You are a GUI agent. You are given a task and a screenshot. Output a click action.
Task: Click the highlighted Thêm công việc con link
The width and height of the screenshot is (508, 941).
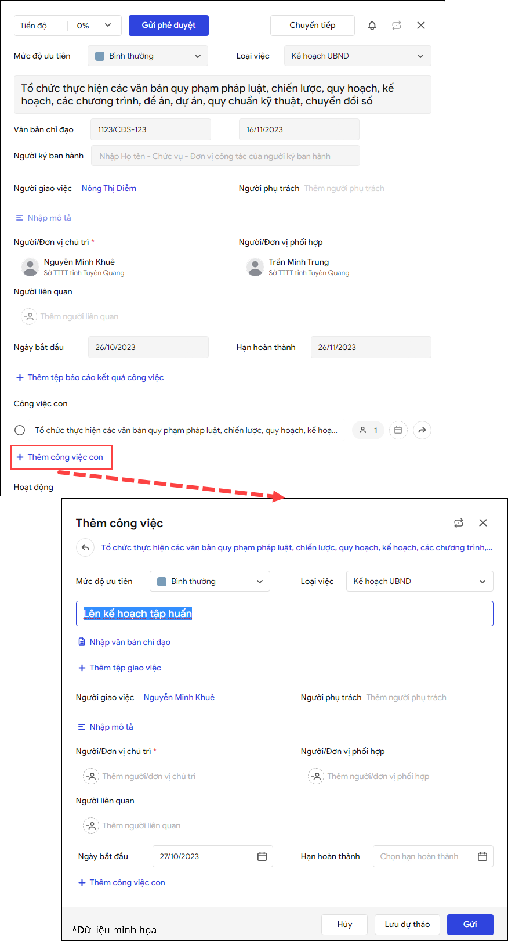click(x=60, y=457)
